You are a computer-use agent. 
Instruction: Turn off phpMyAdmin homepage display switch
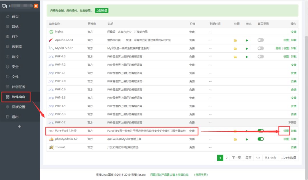coord(260,139)
